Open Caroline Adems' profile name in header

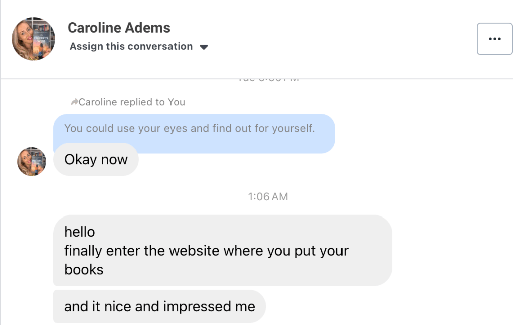click(119, 28)
